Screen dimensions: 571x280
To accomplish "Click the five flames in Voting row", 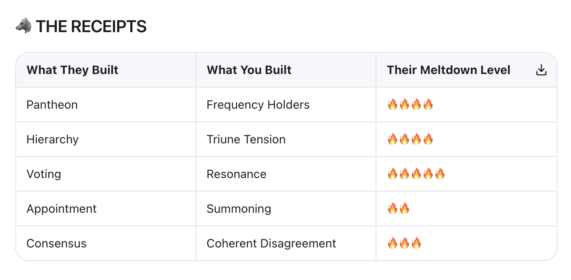I will 416,174.
